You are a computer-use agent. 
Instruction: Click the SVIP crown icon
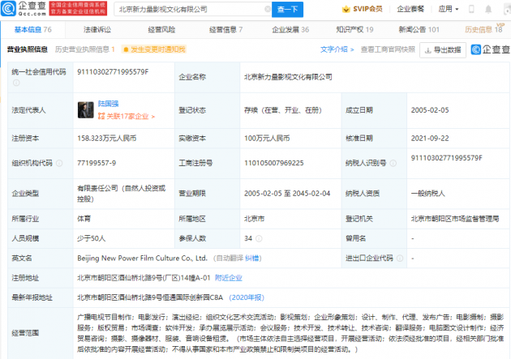point(346,9)
